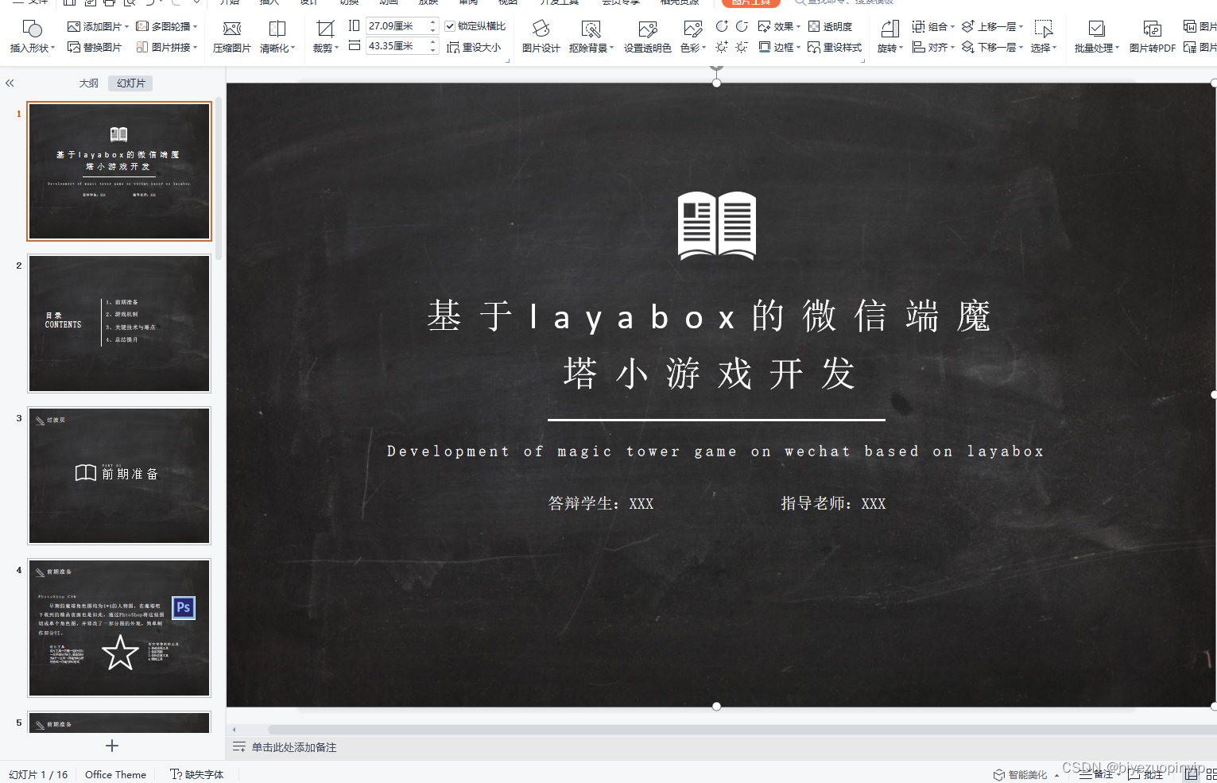Open the Border (边框) options
Screen dimensions: 1217x783
779,48
